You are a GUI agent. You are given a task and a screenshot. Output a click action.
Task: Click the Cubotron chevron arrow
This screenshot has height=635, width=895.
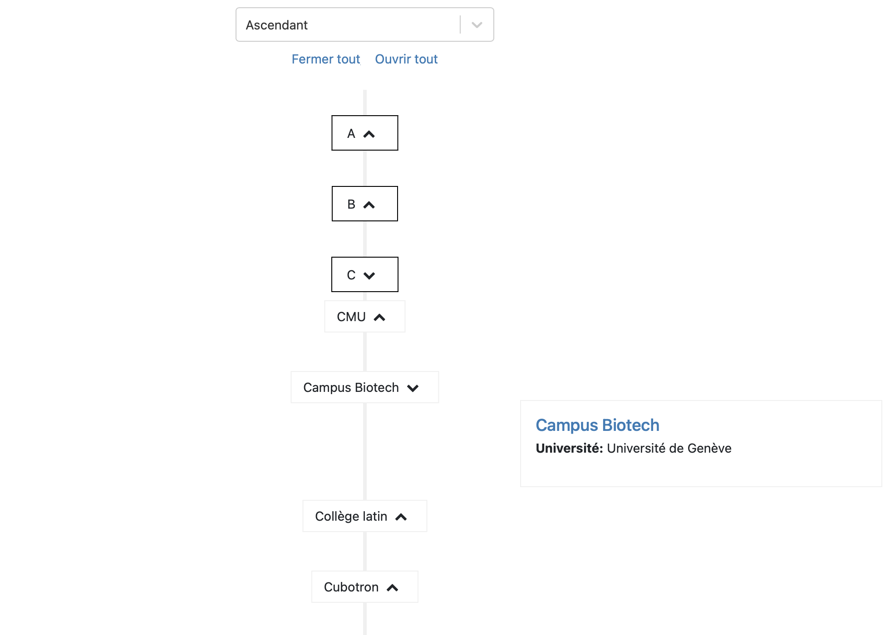pos(393,588)
